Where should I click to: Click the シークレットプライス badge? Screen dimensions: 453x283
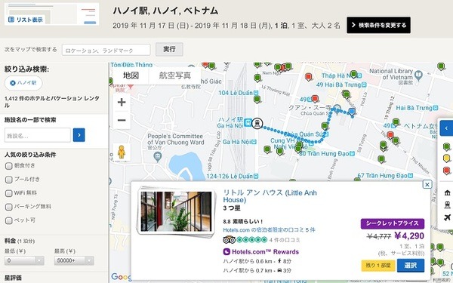click(393, 223)
